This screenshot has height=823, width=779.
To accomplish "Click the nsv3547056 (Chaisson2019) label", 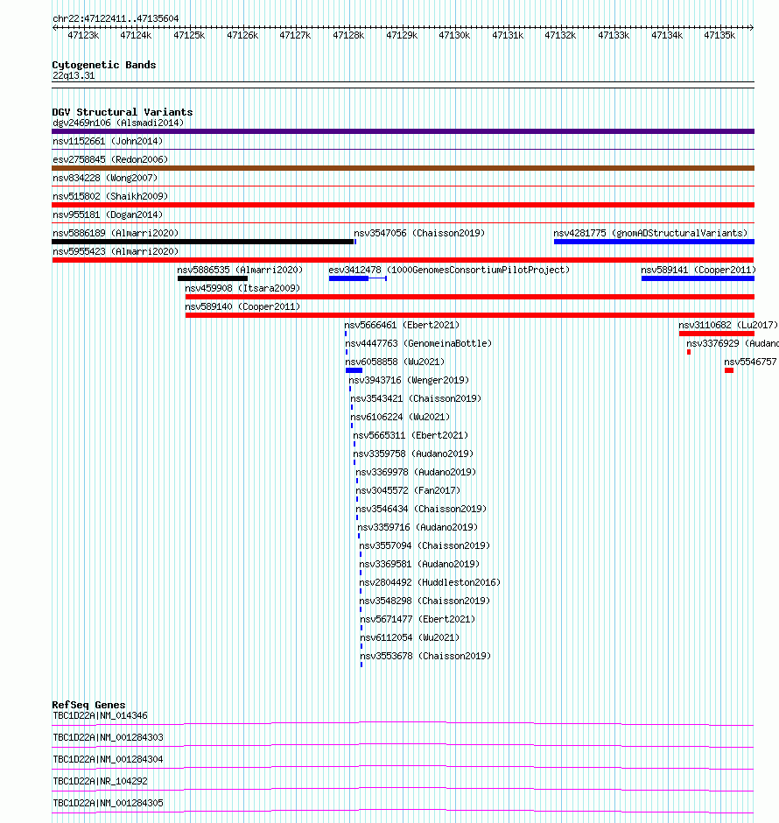I will point(419,233).
